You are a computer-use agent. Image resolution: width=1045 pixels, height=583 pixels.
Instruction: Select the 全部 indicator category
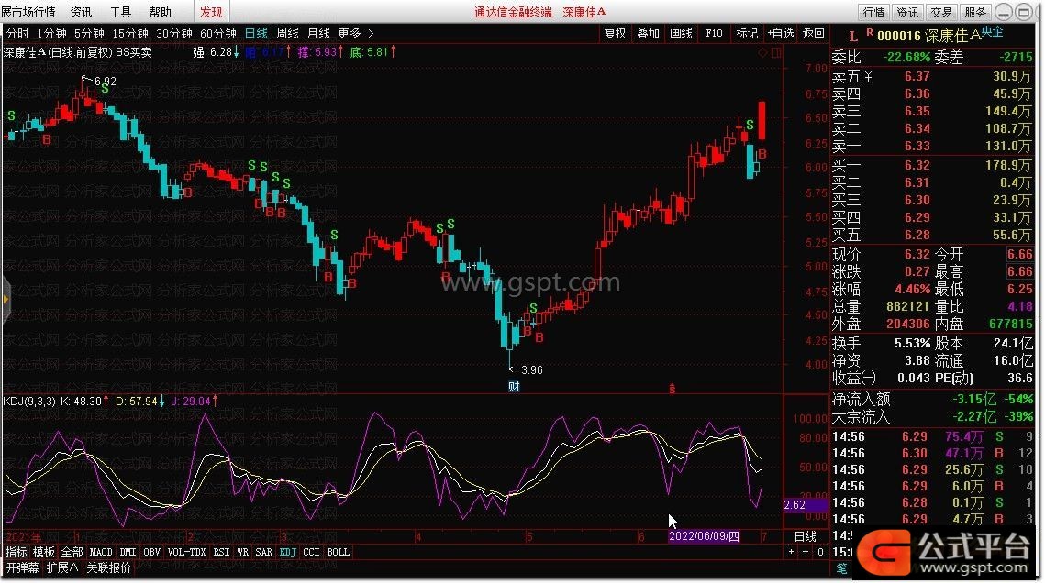tap(72, 552)
